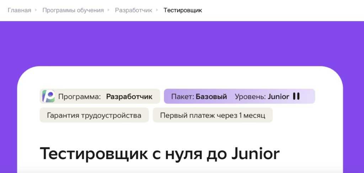Open the Первый платеж через 1 месяц tag
This screenshot has width=364, height=173.
(213, 115)
